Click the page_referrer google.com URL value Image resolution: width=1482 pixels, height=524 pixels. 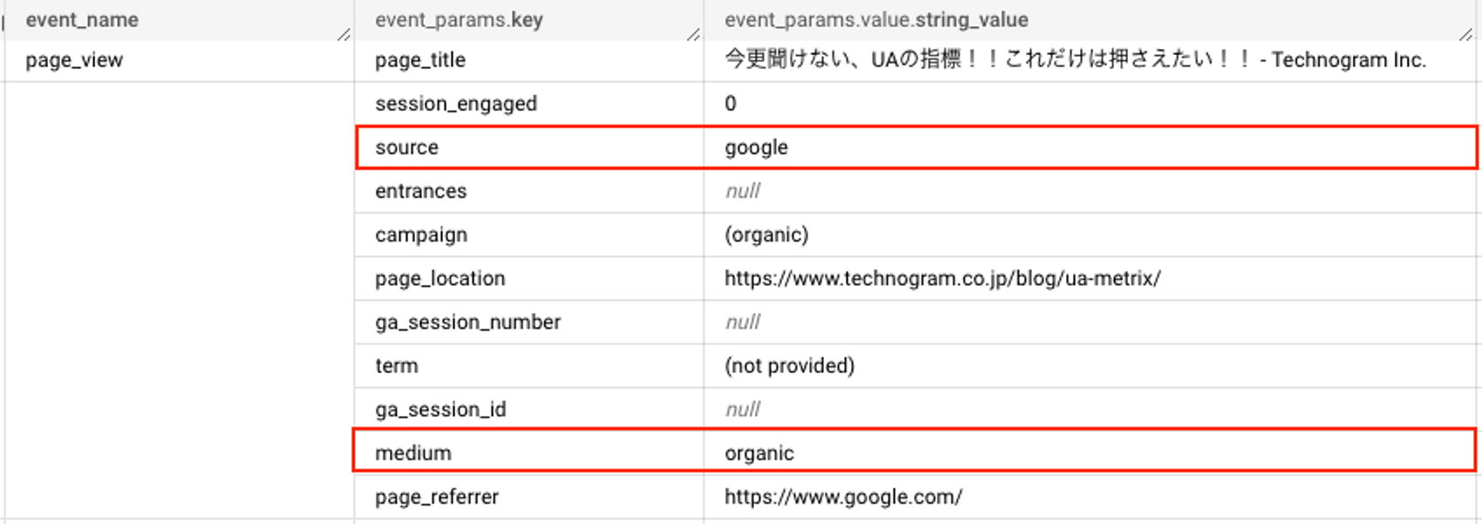(843, 497)
